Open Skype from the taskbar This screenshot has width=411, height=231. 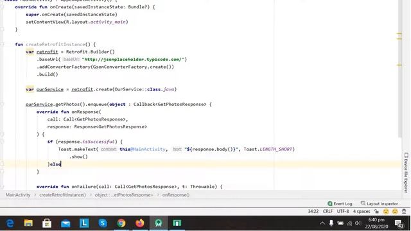[103, 223]
